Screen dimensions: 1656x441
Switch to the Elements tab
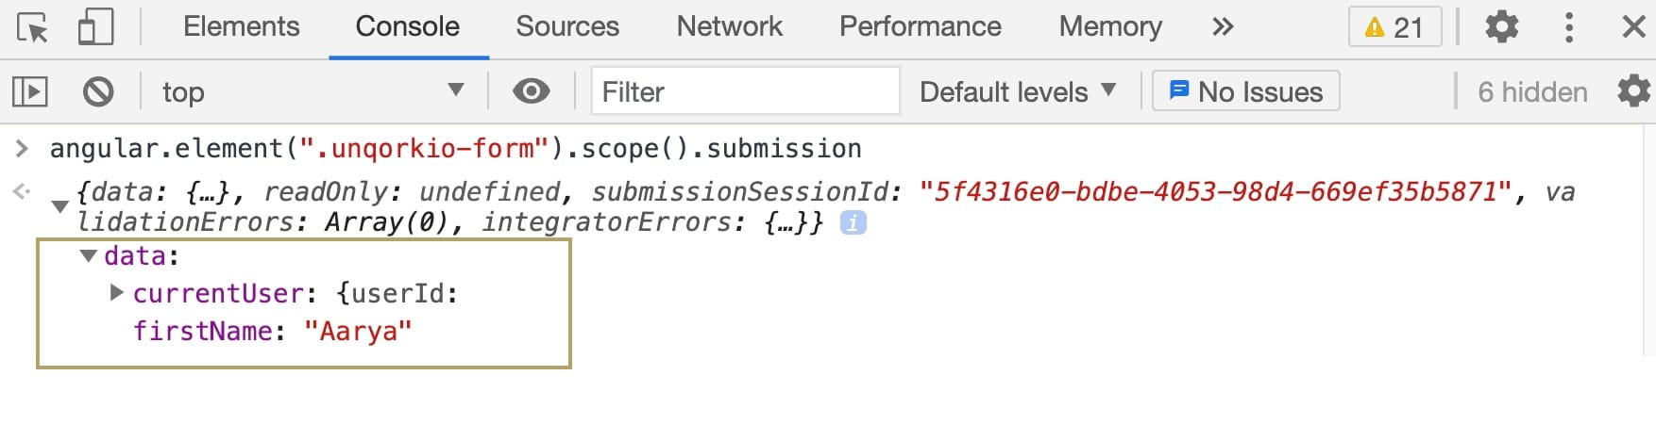pyautogui.click(x=241, y=26)
